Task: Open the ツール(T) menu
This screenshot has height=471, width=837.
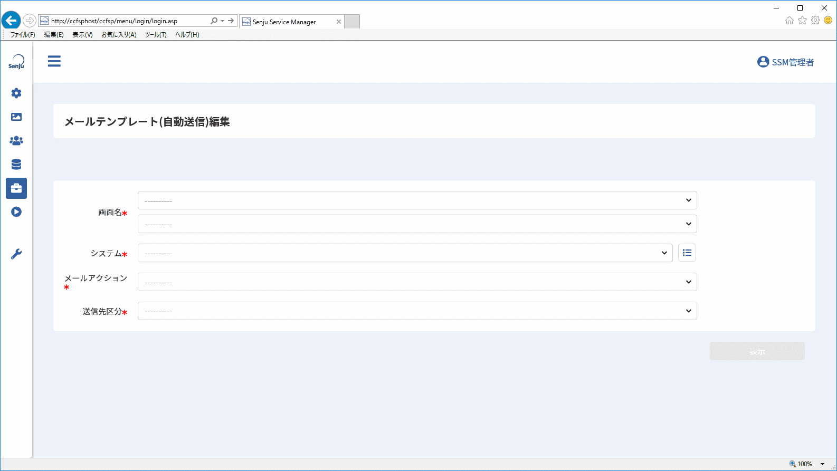Action: (x=156, y=35)
